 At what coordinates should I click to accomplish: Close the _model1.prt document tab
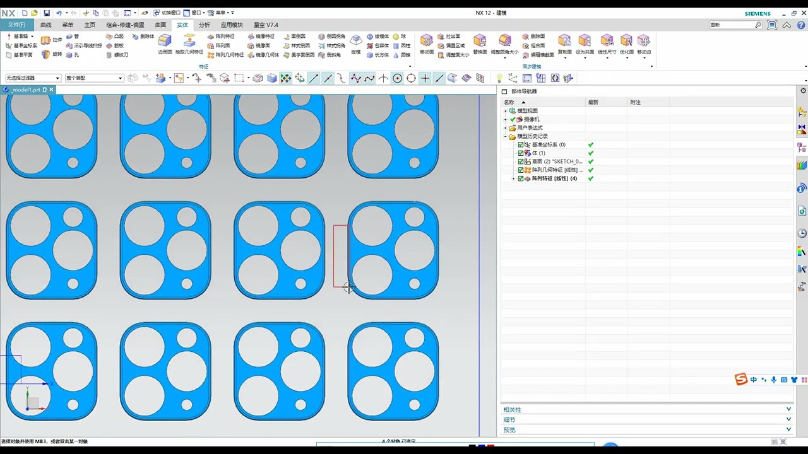(x=51, y=90)
